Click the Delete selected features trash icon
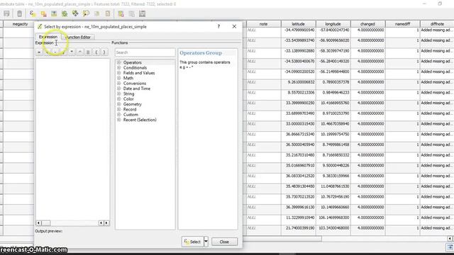 click(19, 13)
